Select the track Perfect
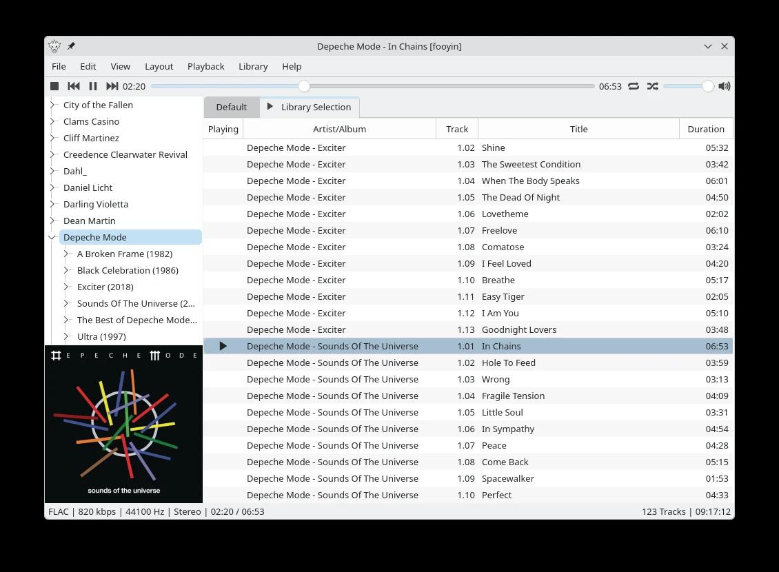 pyautogui.click(x=468, y=495)
